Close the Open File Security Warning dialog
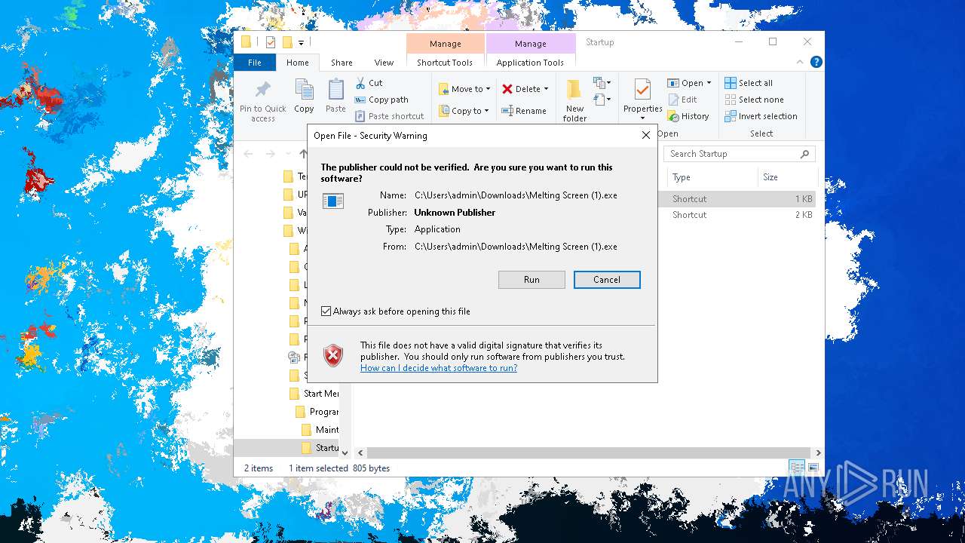Image resolution: width=965 pixels, height=543 pixels. (645, 135)
